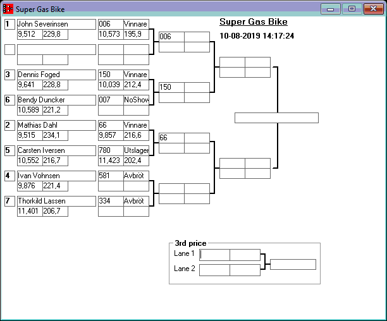387x321 pixels.
Task: Select the second-round box labeled 150
Action: (x=171, y=87)
